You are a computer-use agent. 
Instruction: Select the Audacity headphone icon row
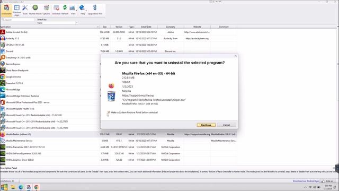tap(3, 38)
